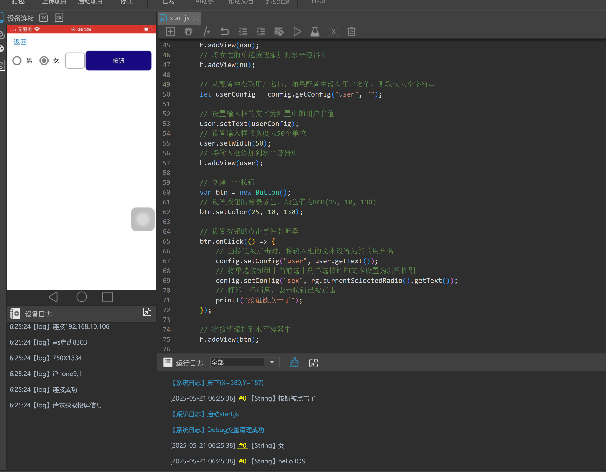Undo with the curved-arrow toolbar icon
The image size is (606, 472).
[224, 32]
